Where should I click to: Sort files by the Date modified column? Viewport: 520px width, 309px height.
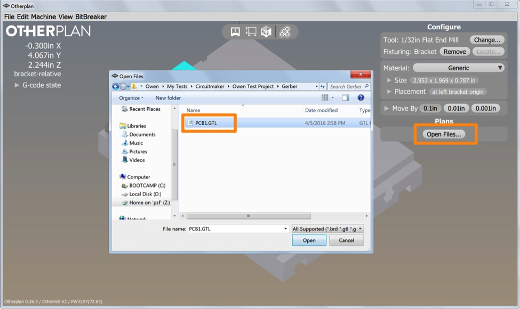click(322, 110)
